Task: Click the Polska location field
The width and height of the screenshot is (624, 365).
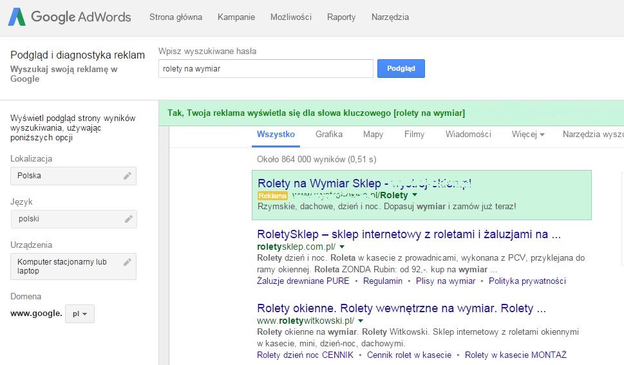Action: [73, 176]
